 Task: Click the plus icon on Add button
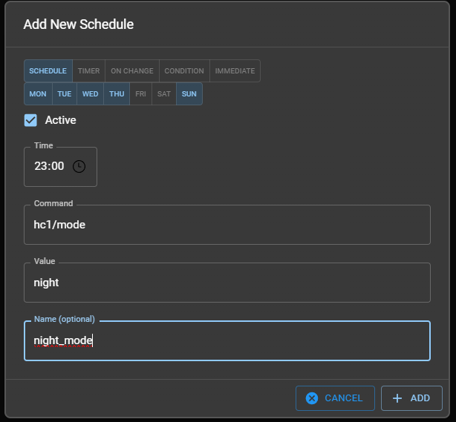[397, 398]
